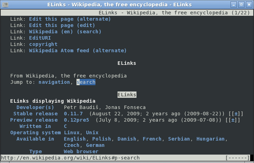This screenshot has width=254, height=163.
Task: Follow the Linux link
Action: click(72, 133)
